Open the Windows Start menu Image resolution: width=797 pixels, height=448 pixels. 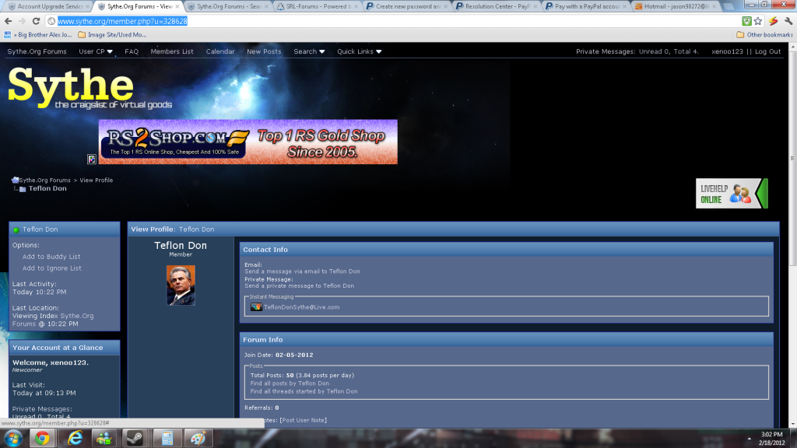(12, 438)
